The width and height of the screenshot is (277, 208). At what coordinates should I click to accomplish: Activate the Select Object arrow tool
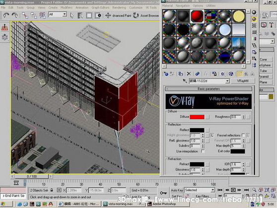click(x=71, y=15)
